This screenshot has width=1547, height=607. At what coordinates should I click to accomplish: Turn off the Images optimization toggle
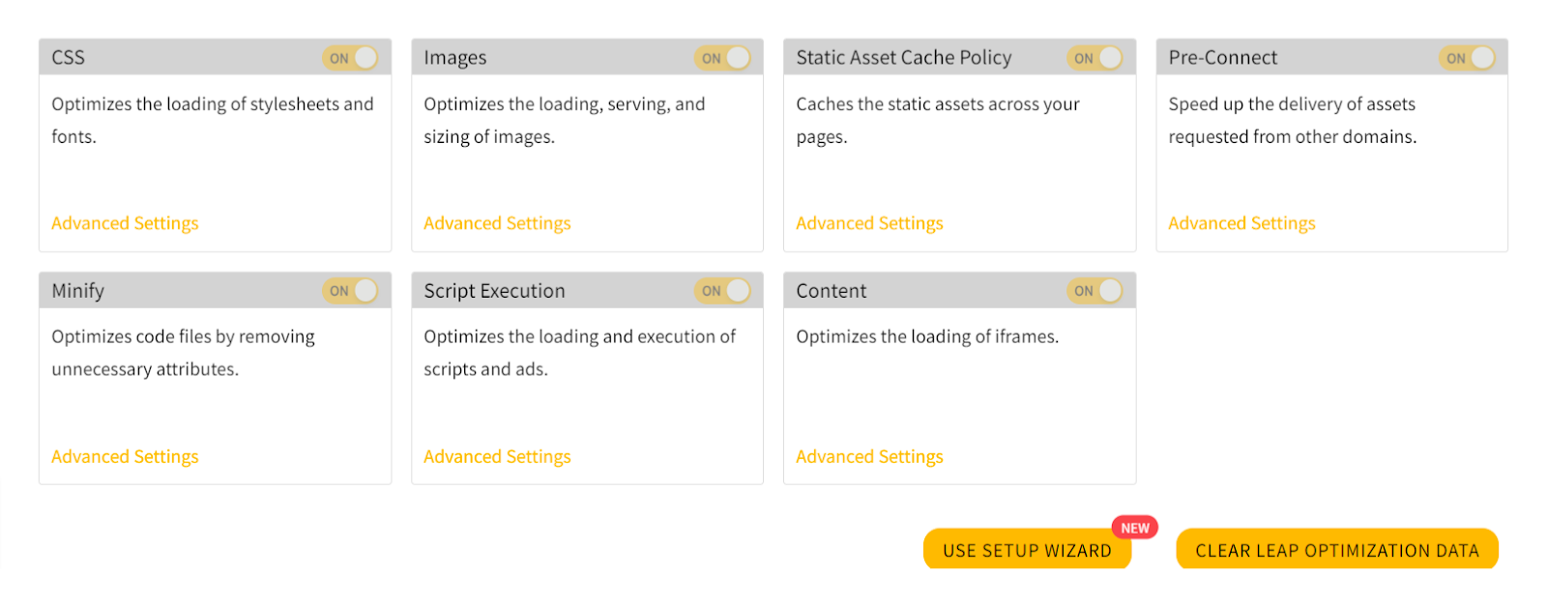tap(722, 58)
